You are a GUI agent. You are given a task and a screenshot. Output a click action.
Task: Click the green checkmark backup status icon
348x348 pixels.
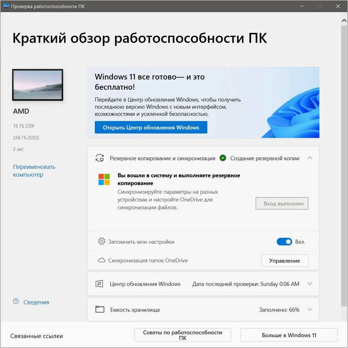coord(222,158)
